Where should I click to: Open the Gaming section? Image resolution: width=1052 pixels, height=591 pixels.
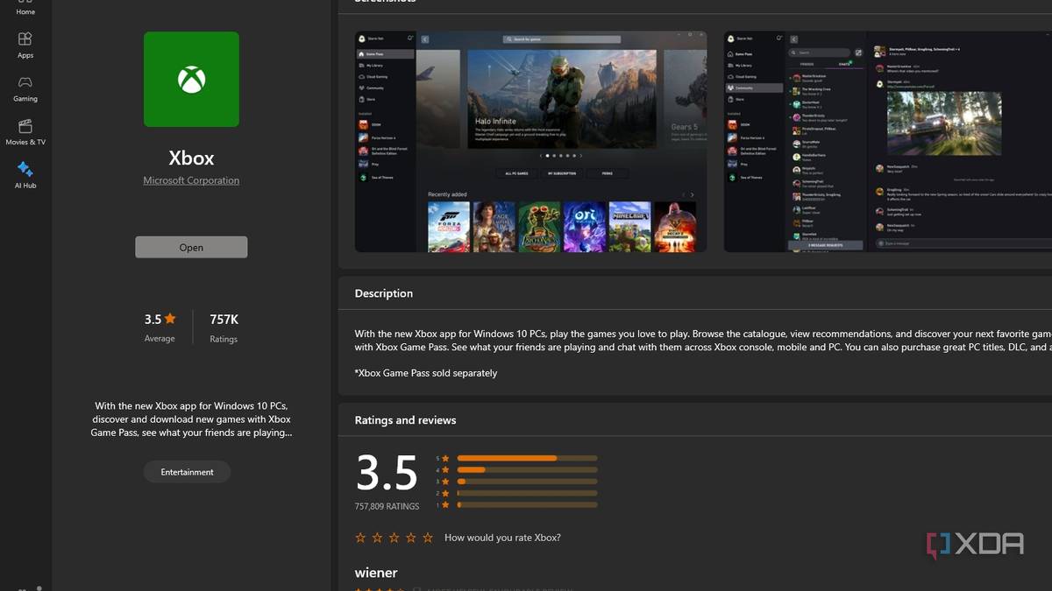point(25,88)
